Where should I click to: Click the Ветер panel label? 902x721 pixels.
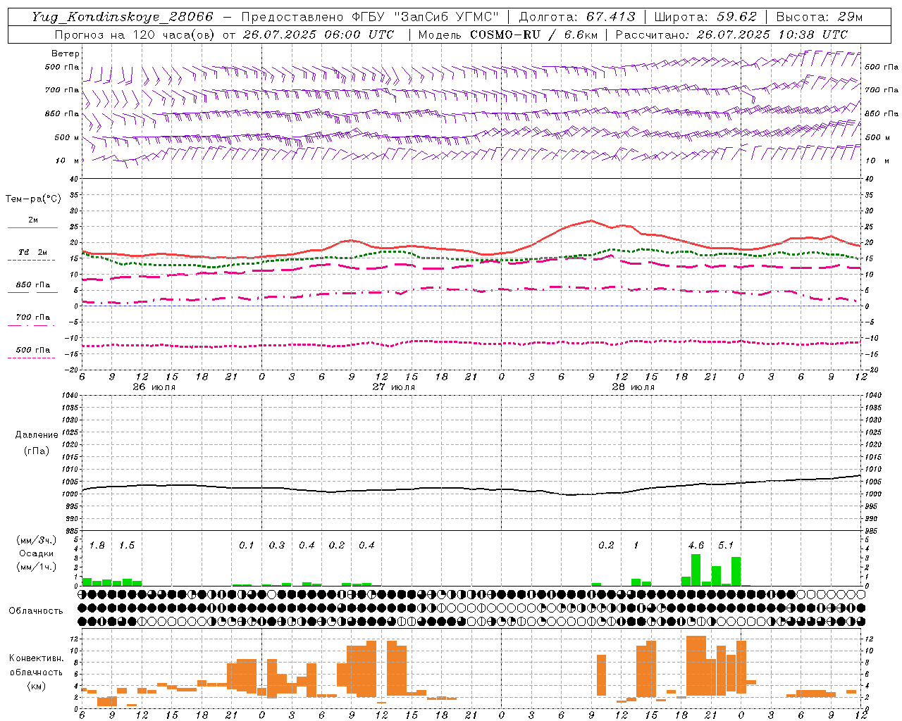click(66, 54)
